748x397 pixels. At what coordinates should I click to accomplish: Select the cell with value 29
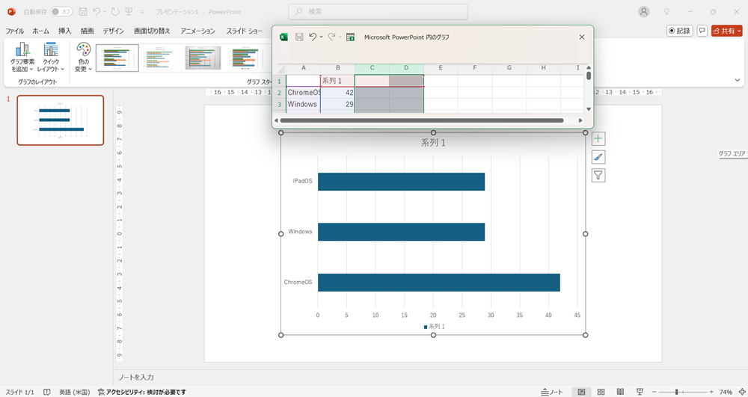pos(338,104)
